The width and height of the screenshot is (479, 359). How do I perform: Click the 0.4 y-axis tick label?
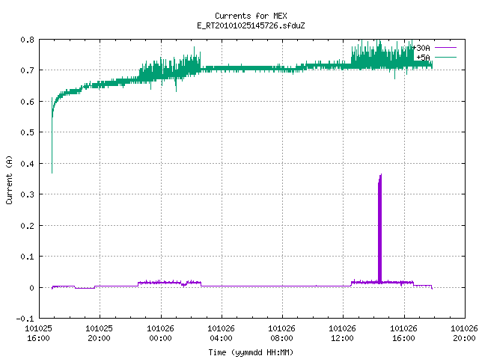click(27, 164)
